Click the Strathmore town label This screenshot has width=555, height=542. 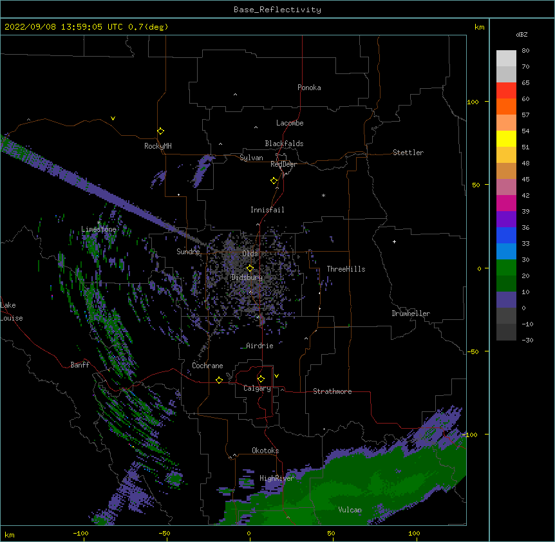click(x=332, y=391)
